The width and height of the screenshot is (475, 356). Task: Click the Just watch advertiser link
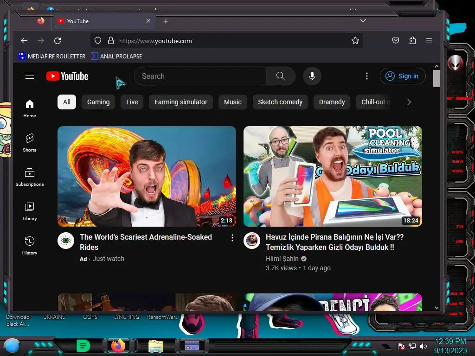(x=108, y=259)
